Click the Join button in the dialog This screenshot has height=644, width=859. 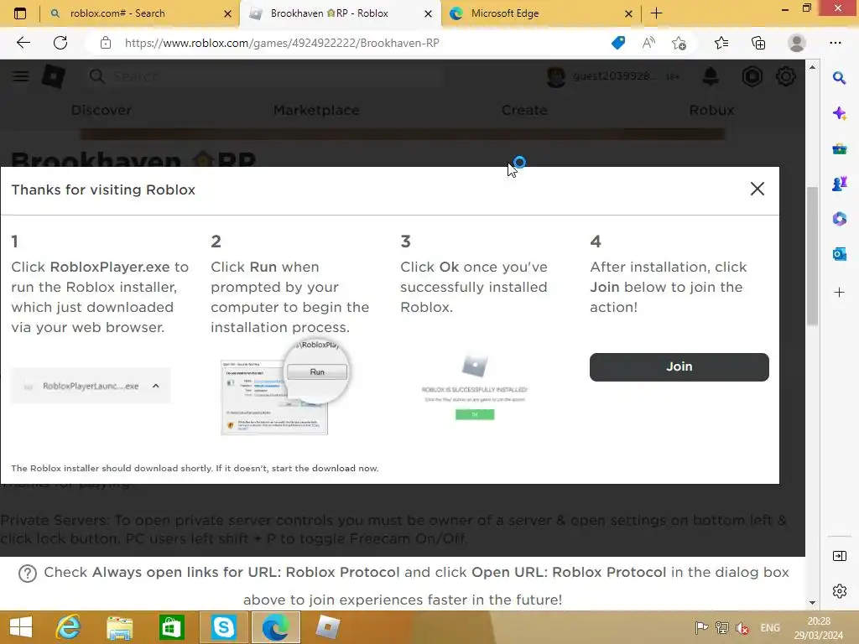point(679,367)
